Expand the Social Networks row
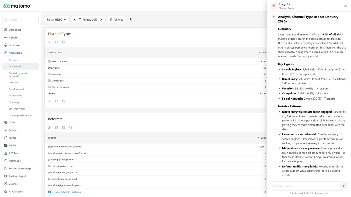 point(49,87)
